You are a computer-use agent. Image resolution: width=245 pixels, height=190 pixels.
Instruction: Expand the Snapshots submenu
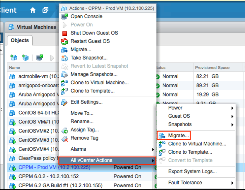(196, 125)
